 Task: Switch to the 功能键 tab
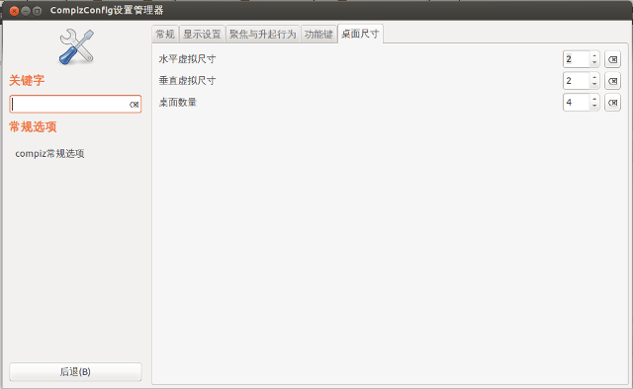tap(318, 35)
